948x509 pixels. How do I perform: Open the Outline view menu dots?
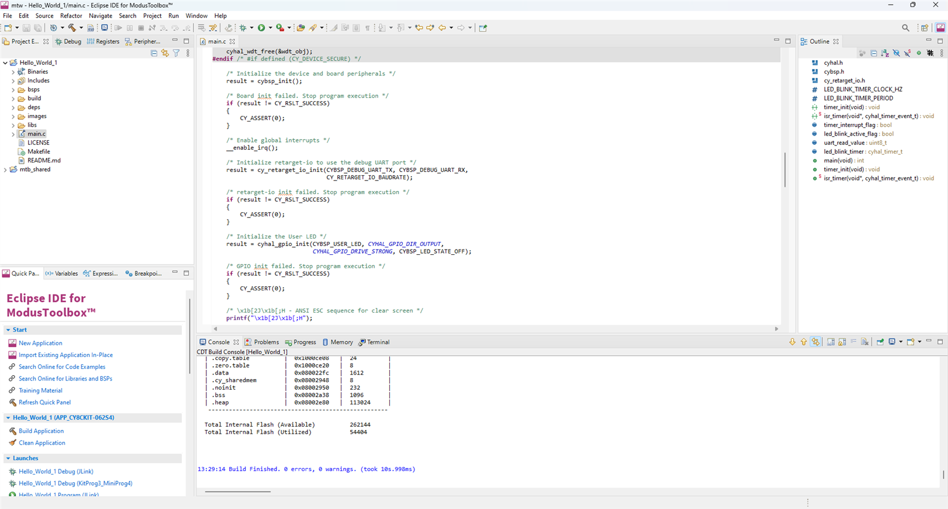(x=941, y=53)
